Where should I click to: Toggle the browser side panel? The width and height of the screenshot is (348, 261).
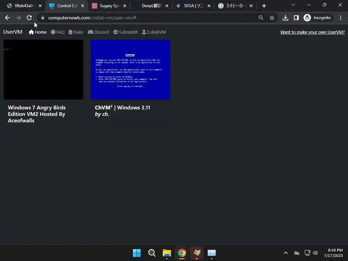296,18
